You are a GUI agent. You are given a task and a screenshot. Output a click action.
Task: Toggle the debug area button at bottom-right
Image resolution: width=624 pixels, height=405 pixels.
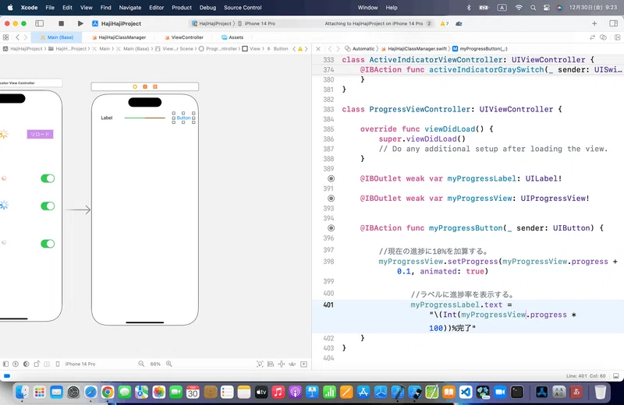[x=616, y=375]
